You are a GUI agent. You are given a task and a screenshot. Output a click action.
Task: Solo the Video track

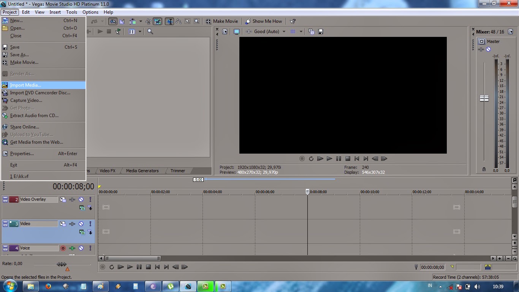coord(90,224)
